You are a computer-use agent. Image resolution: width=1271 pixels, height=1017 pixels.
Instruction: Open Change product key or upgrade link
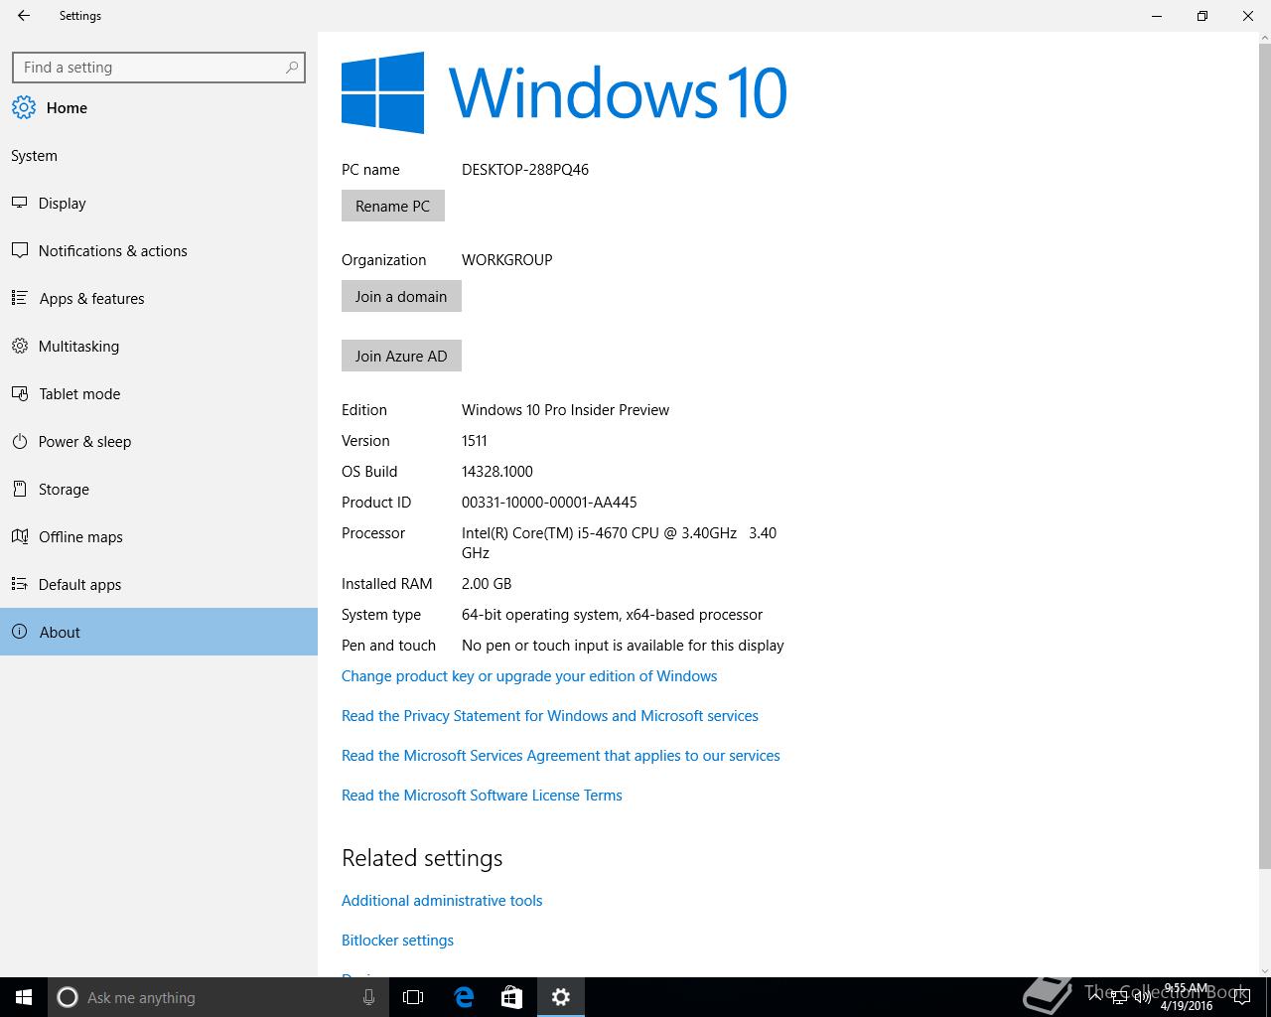pos(529,676)
